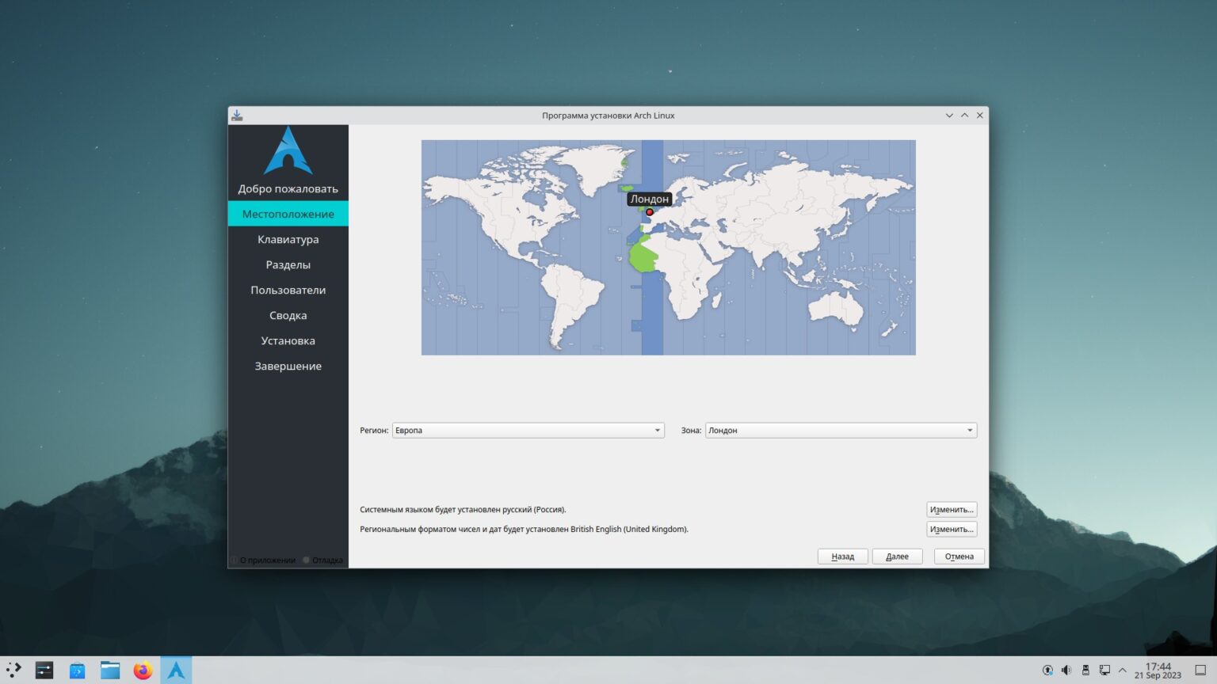
Task: Click the volume speaker icon in system tray
Action: coord(1066,671)
